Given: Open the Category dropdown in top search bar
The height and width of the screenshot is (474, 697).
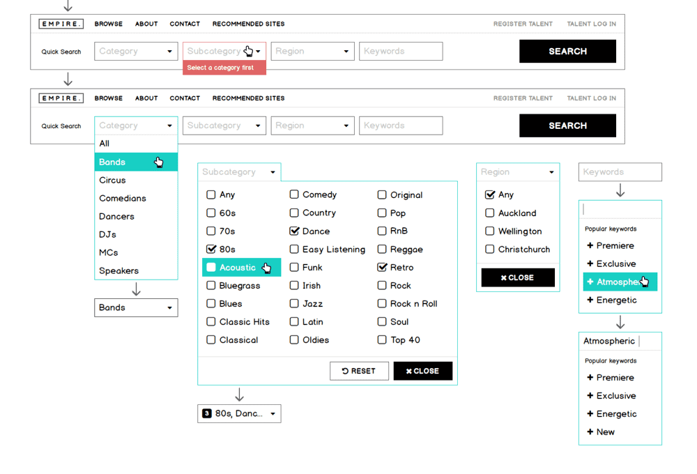Looking at the screenshot, I should [136, 51].
